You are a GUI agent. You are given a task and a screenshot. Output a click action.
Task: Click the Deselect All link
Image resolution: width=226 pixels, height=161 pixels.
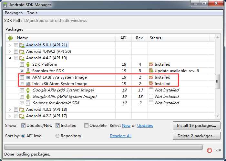pos(120,136)
